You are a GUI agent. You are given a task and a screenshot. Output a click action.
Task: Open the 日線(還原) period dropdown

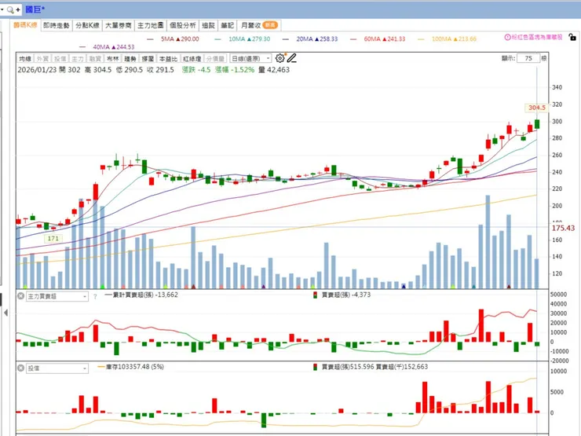250,59
